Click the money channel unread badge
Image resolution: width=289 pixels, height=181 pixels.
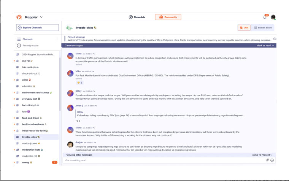click(x=54, y=162)
